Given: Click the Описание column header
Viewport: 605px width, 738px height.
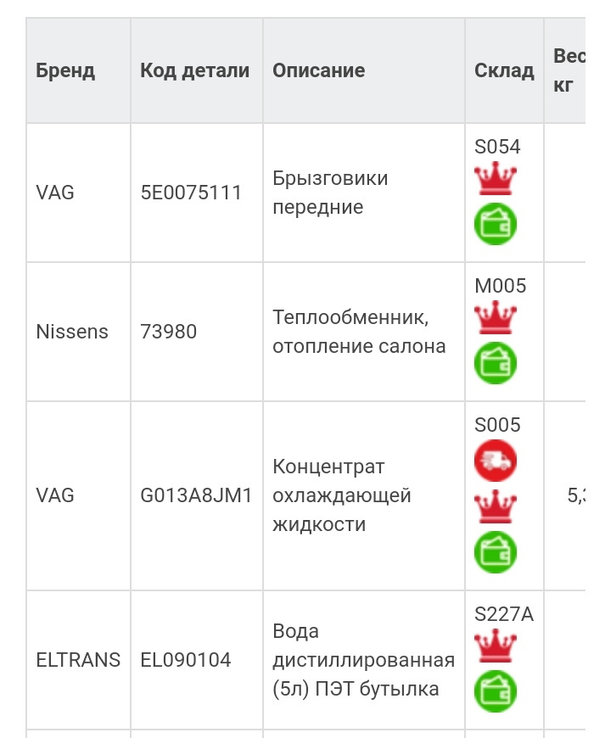Looking at the screenshot, I should click(319, 70).
